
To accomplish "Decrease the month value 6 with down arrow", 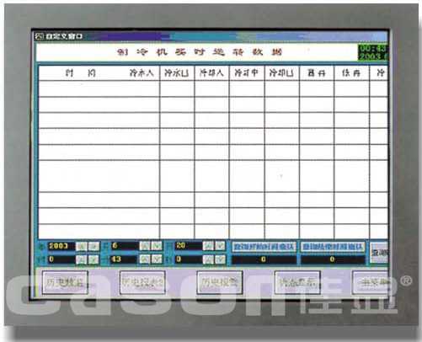I will coord(157,246).
